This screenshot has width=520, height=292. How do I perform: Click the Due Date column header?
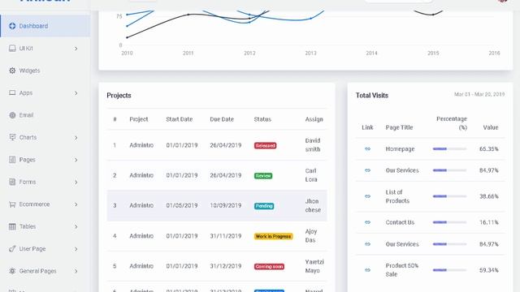click(x=222, y=119)
